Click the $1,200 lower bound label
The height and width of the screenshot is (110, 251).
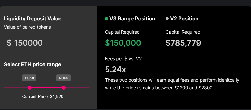pyautogui.click(x=29, y=78)
